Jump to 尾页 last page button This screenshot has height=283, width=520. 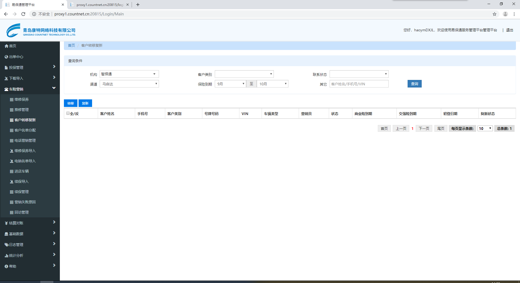441,129
